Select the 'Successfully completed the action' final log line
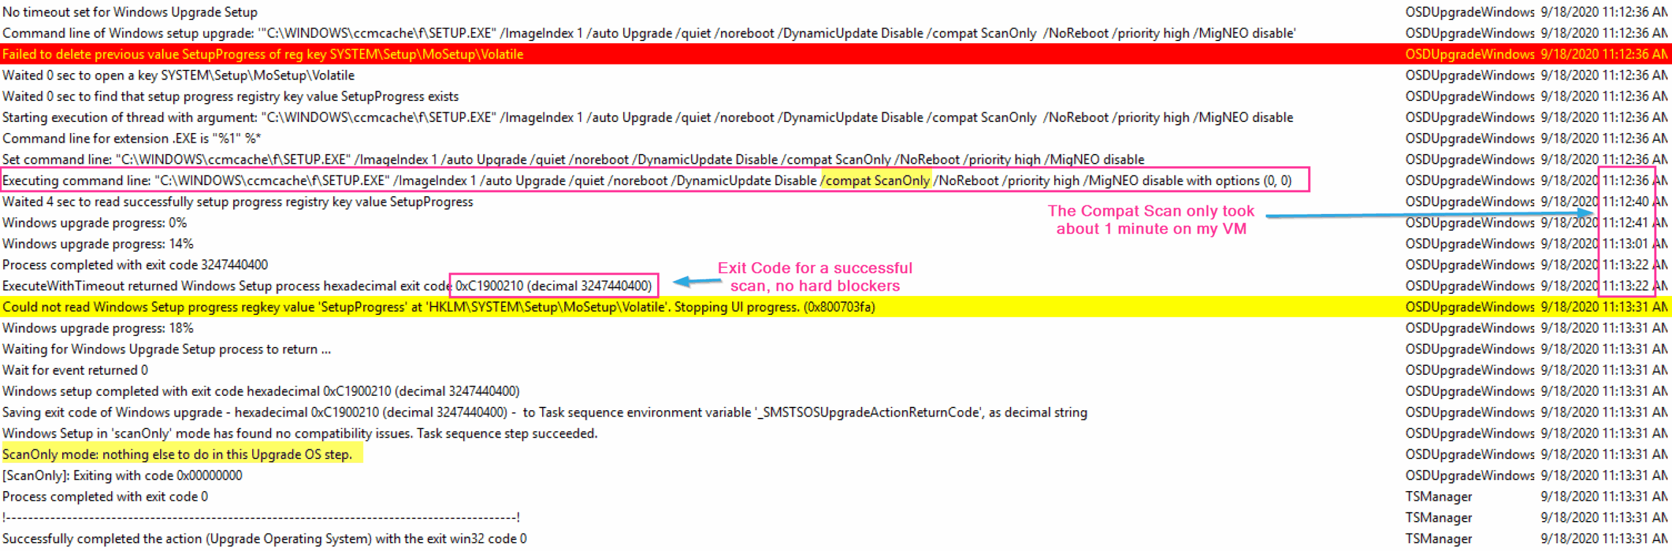Viewport: 1672px width, 551px height. coord(265,539)
